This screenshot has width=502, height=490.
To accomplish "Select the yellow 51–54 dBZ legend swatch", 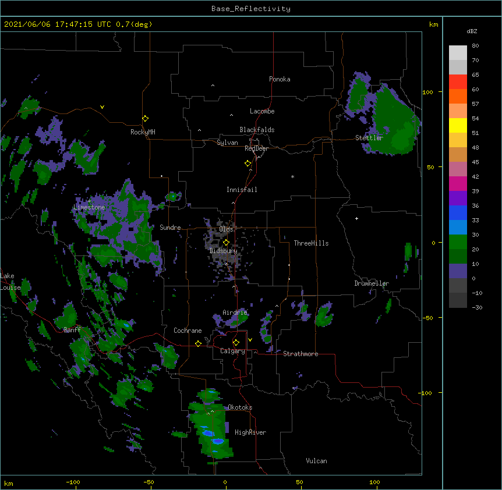I will coord(458,125).
